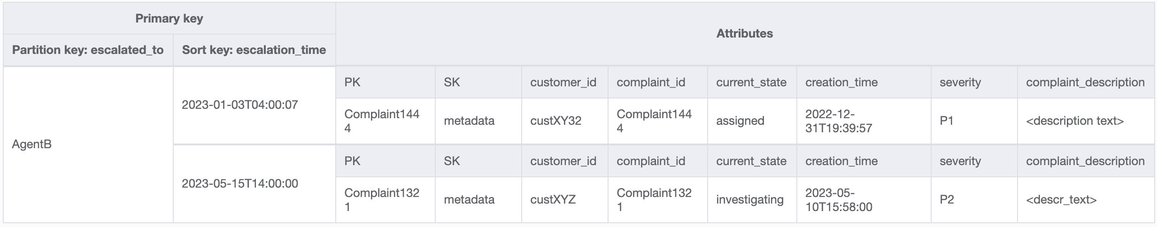Click the custXYZ customer_id value
The width and height of the screenshot is (1157, 227).
click(x=553, y=200)
